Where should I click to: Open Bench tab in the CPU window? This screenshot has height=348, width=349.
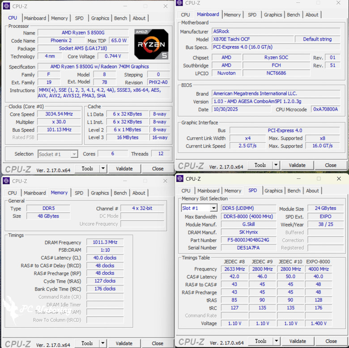[121, 18]
